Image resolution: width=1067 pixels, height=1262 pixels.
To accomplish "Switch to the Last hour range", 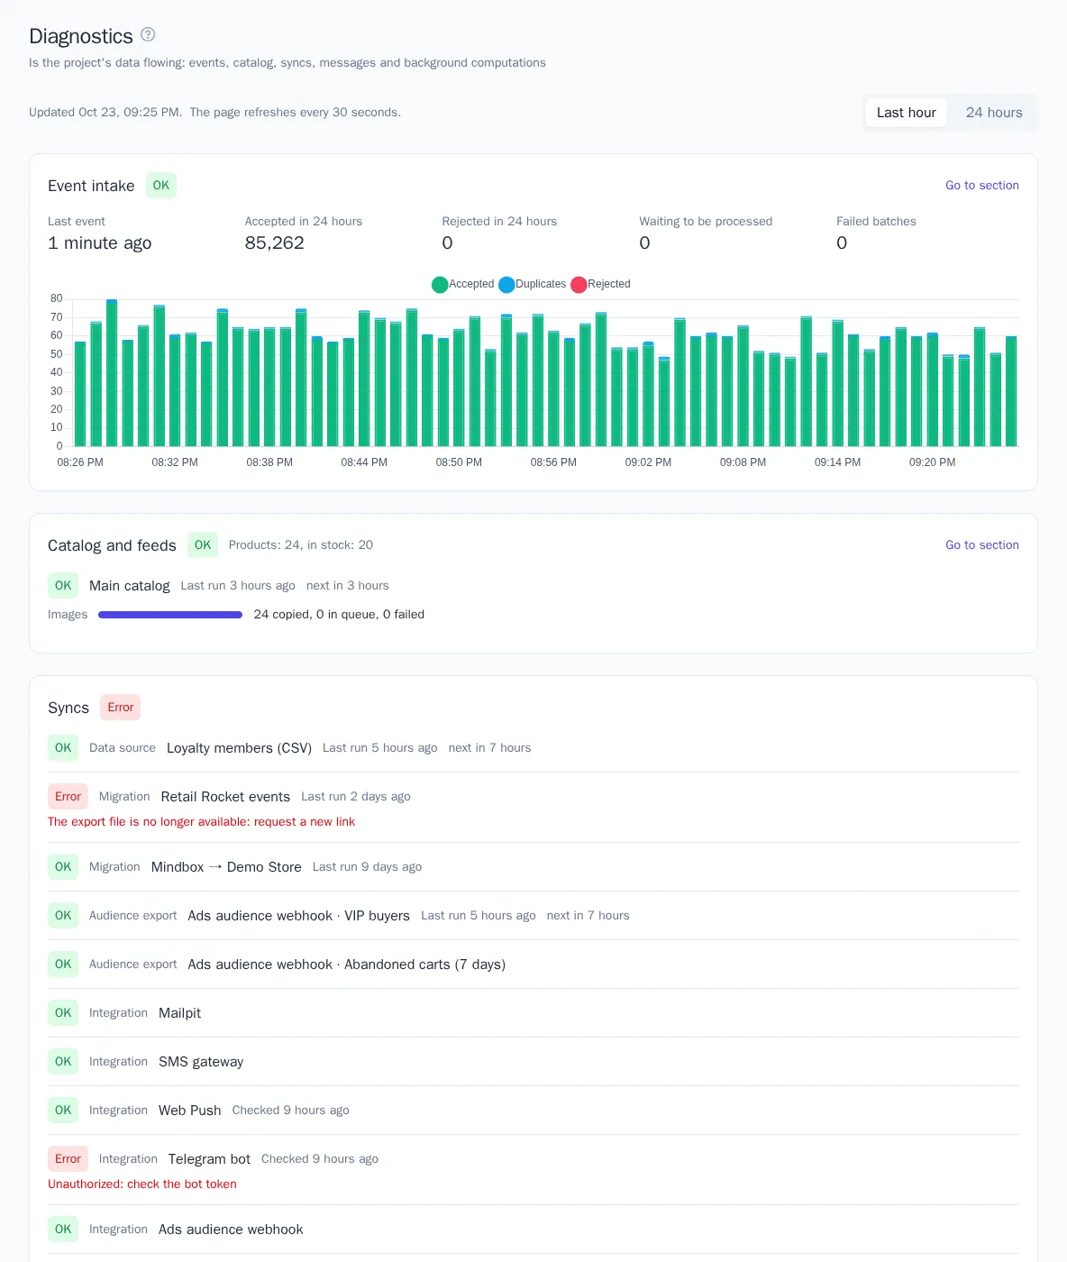I will click(906, 113).
